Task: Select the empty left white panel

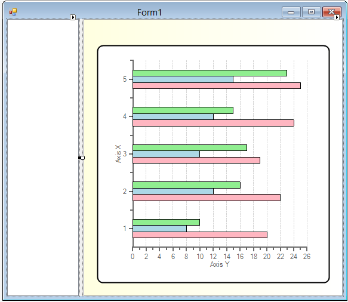Action: click(x=43, y=158)
